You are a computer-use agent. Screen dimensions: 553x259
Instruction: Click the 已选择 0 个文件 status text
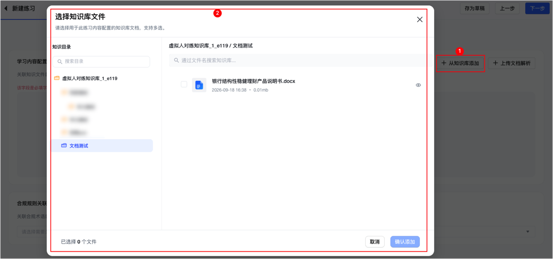tap(79, 242)
